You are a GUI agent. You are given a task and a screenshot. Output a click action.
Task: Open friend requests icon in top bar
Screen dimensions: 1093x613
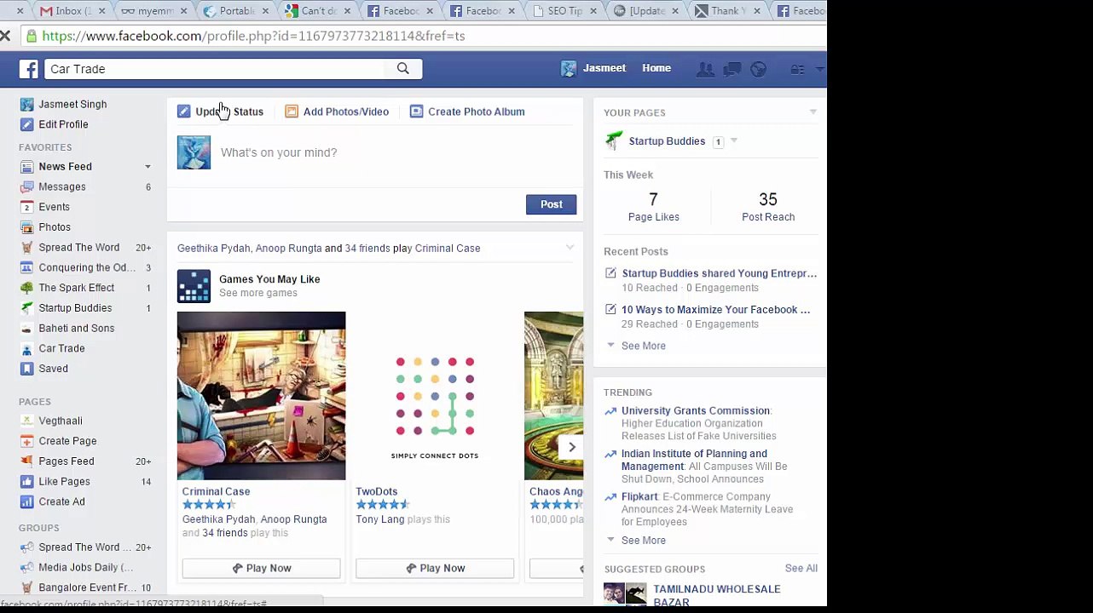705,69
